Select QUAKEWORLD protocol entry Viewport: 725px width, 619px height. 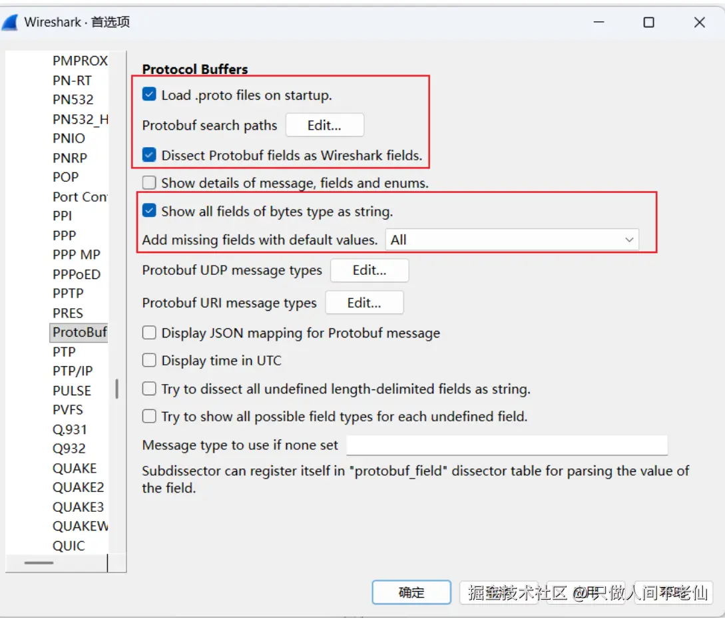point(80,526)
